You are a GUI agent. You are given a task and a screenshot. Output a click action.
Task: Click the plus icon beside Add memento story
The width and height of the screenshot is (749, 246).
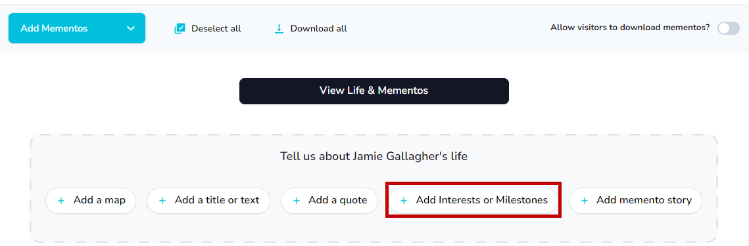(584, 201)
